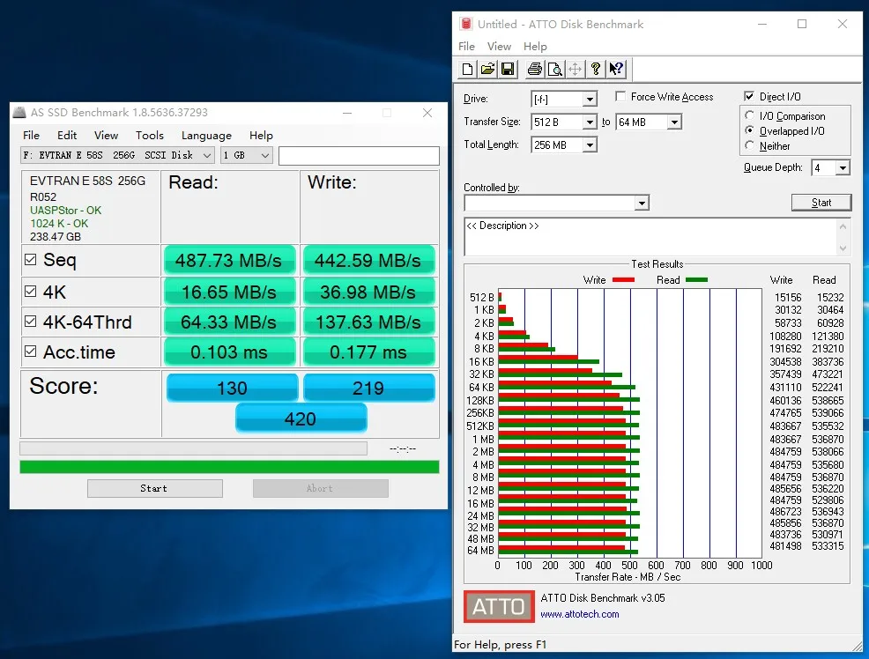Image resolution: width=869 pixels, height=659 pixels.
Task: Open the ATTO File menu
Action: coord(466,47)
